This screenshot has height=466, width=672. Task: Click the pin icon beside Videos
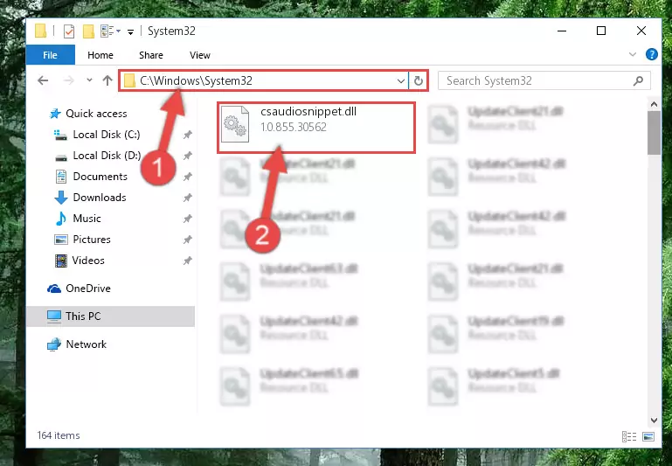(x=187, y=261)
